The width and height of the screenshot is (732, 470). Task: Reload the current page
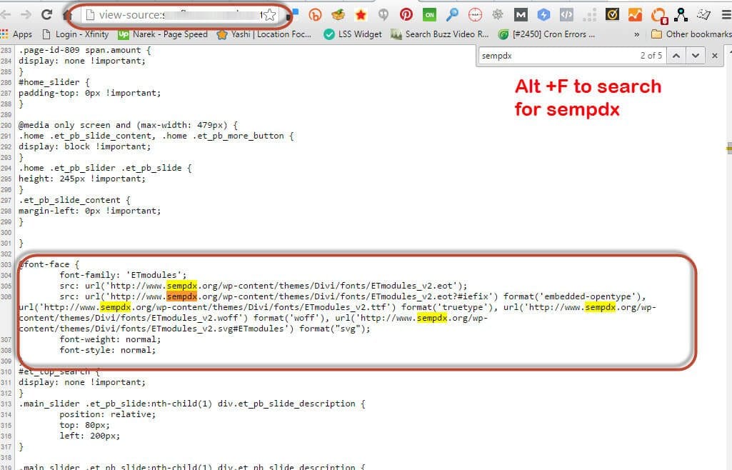click(46, 14)
